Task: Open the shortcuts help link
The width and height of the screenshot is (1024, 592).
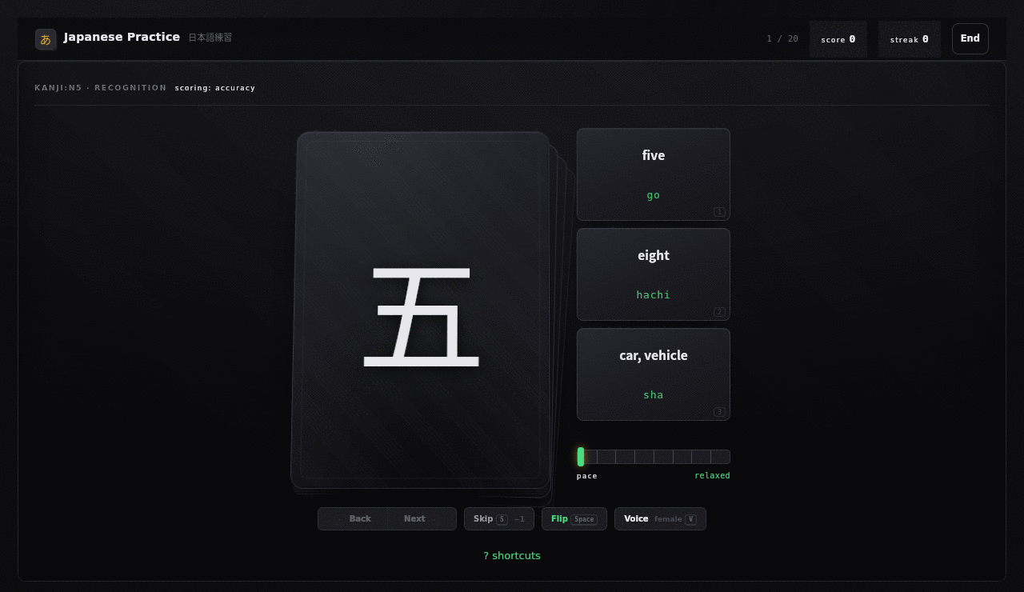Action: [512, 556]
